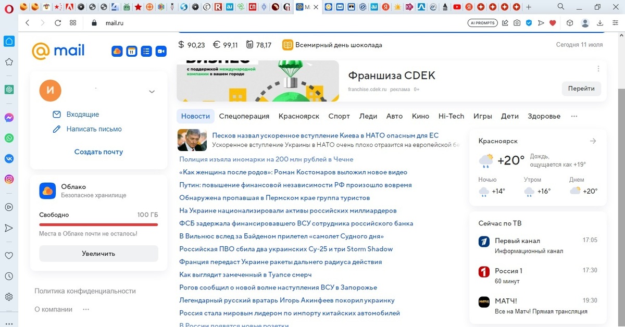Click the screenshot camera icon in the address bar
This screenshot has width=625, height=327.
(x=517, y=22)
